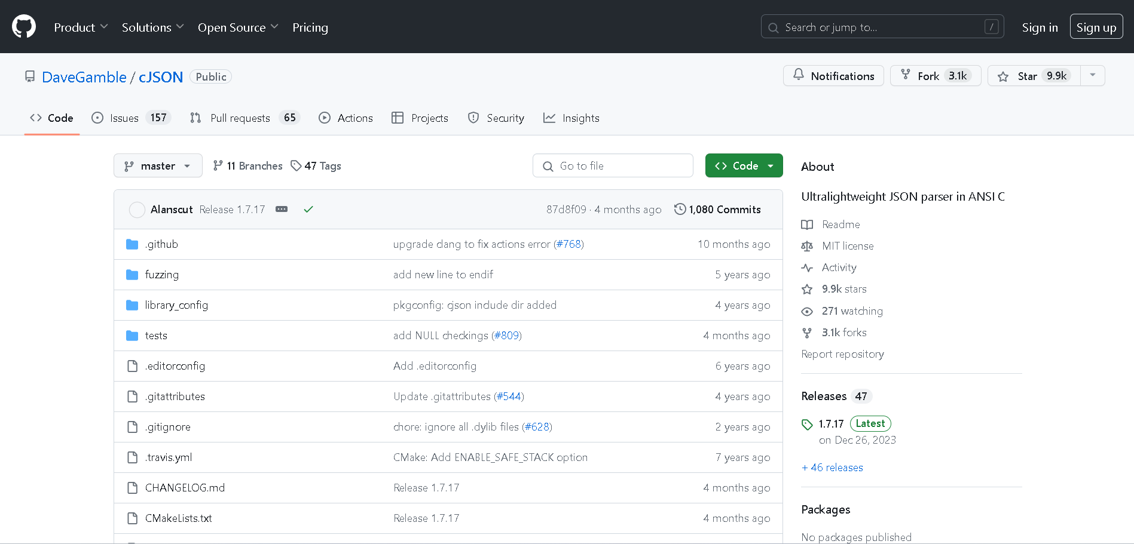Open the + 46 releases link

[832, 468]
